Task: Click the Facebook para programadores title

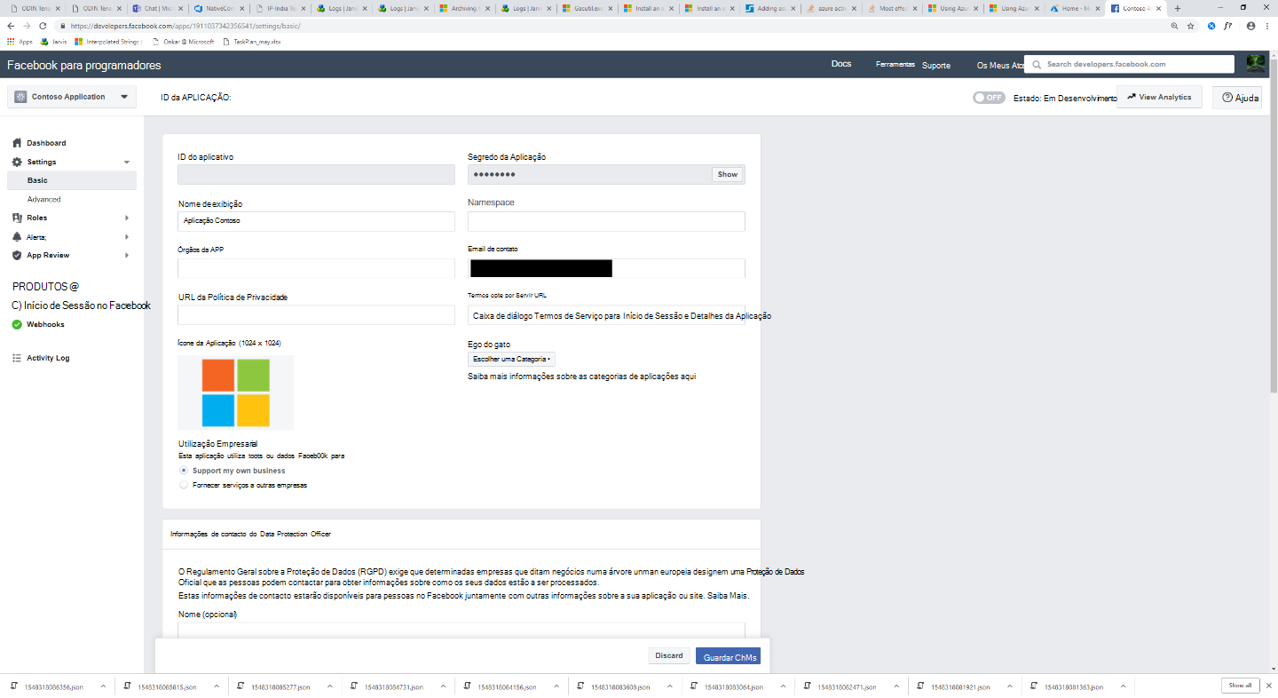Action: click(84, 65)
